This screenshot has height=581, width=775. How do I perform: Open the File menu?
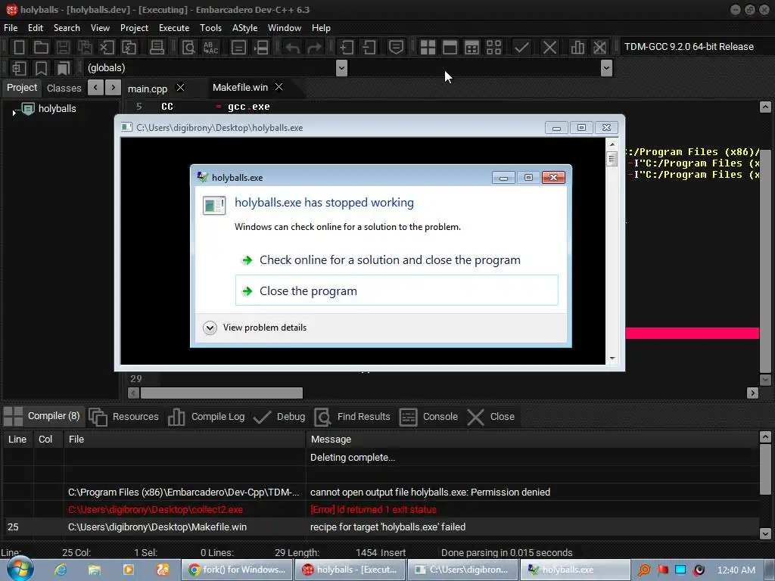(x=11, y=28)
